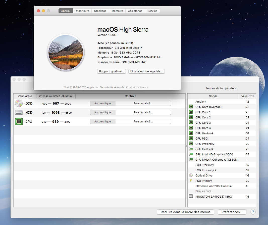Click the Optical Drive disc icon

coord(191,175)
